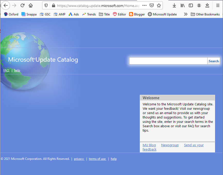The image size is (223, 175).
Task: Bookmark this page with the star
Action: (159, 6)
